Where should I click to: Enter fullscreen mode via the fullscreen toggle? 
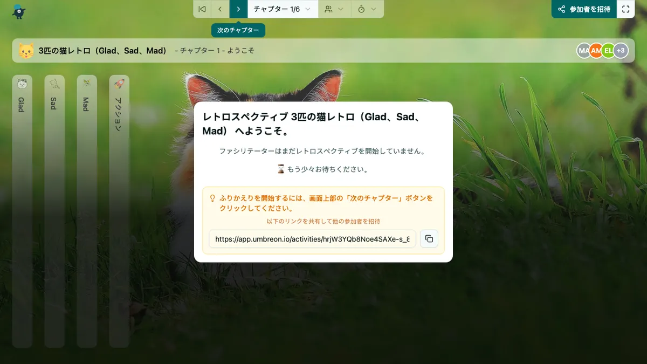tap(626, 9)
